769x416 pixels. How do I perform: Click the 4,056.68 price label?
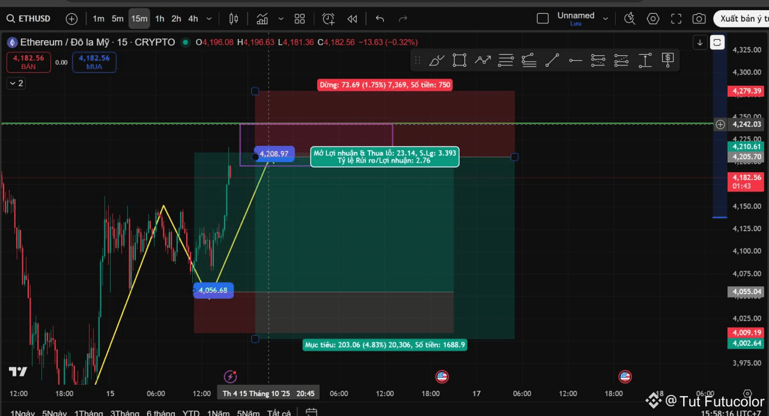tap(213, 290)
